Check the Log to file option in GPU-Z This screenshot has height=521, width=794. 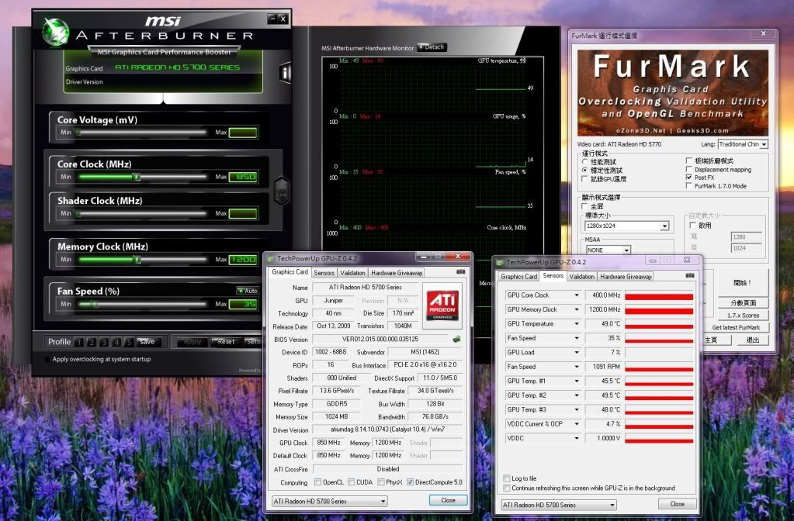(x=506, y=478)
